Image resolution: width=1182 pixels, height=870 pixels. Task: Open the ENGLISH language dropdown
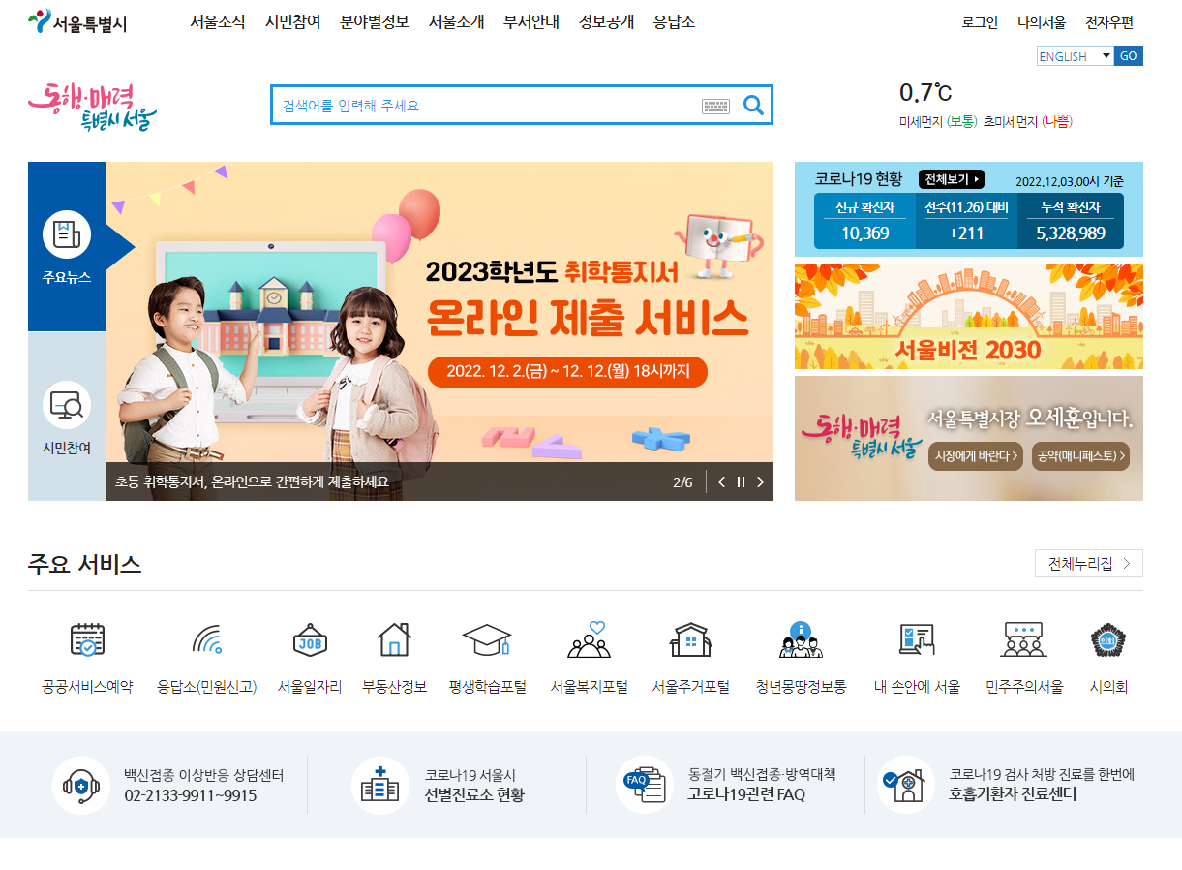click(1076, 56)
